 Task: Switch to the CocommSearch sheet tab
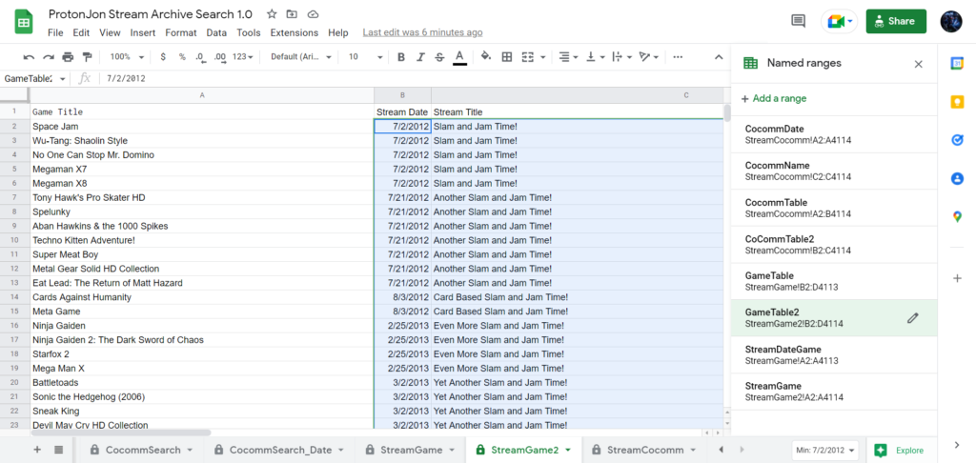point(142,450)
